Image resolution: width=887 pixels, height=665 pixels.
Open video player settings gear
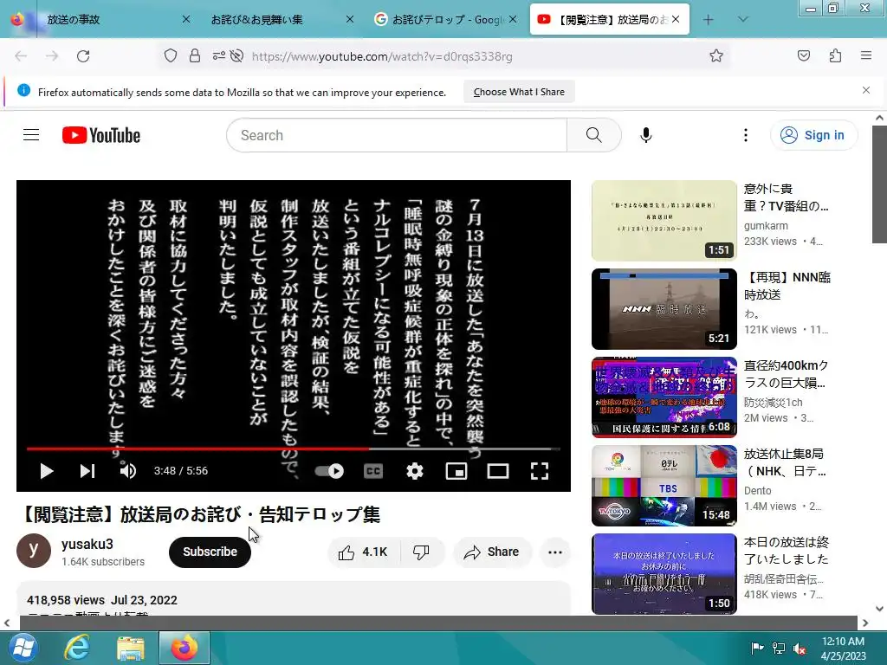coord(415,471)
